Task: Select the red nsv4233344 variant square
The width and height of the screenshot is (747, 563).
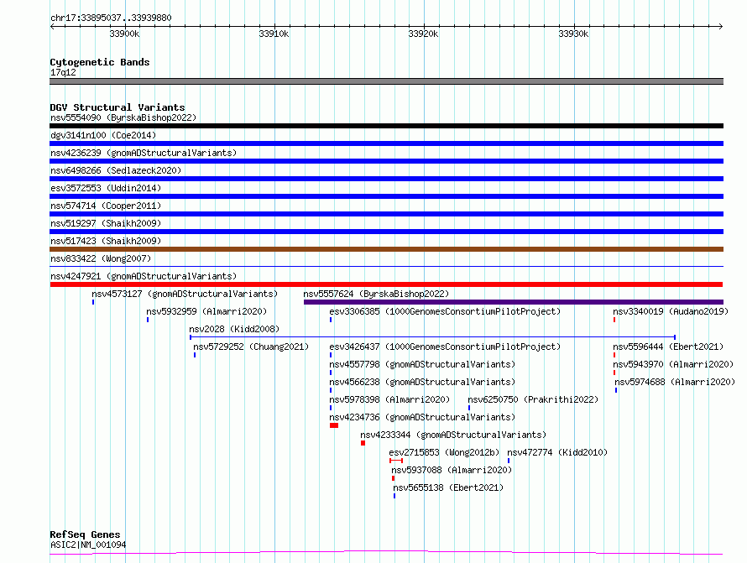Action: pyautogui.click(x=363, y=443)
